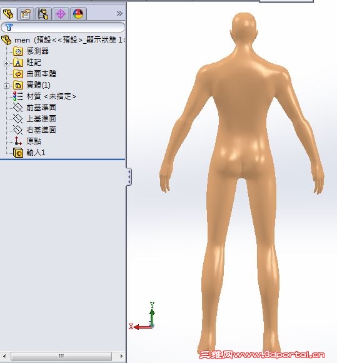Click the scrollbar right arrow
337x363 pixels.
pyautogui.click(x=121, y=356)
